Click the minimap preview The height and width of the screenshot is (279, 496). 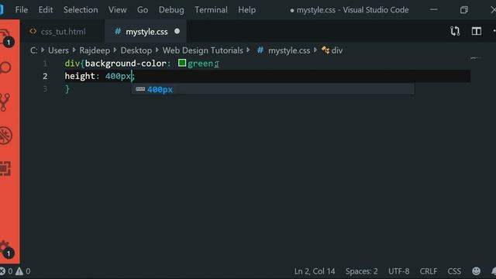476,58
